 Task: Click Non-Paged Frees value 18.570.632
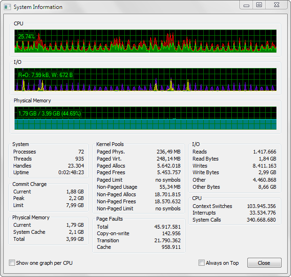point(168,201)
